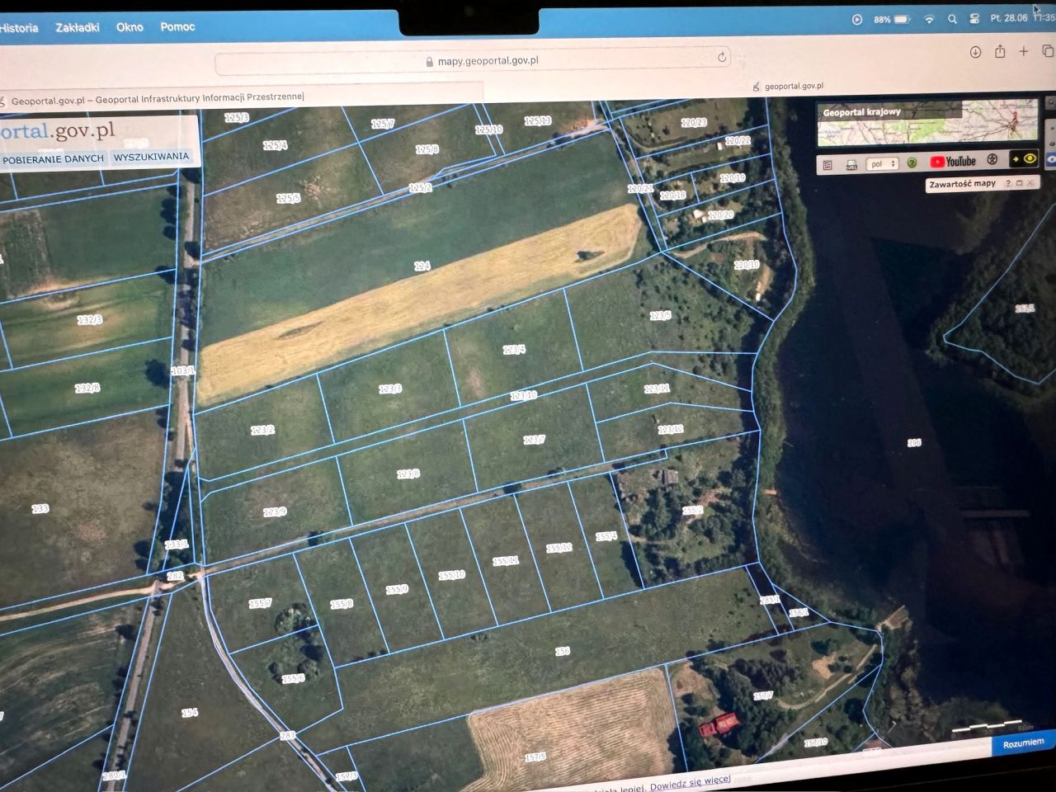Select parcel label 154
The image size is (1056, 792).
(190, 712)
